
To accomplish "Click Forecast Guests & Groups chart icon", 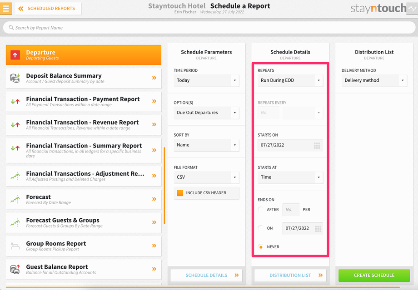I will pyautogui.click(x=15, y=222).
